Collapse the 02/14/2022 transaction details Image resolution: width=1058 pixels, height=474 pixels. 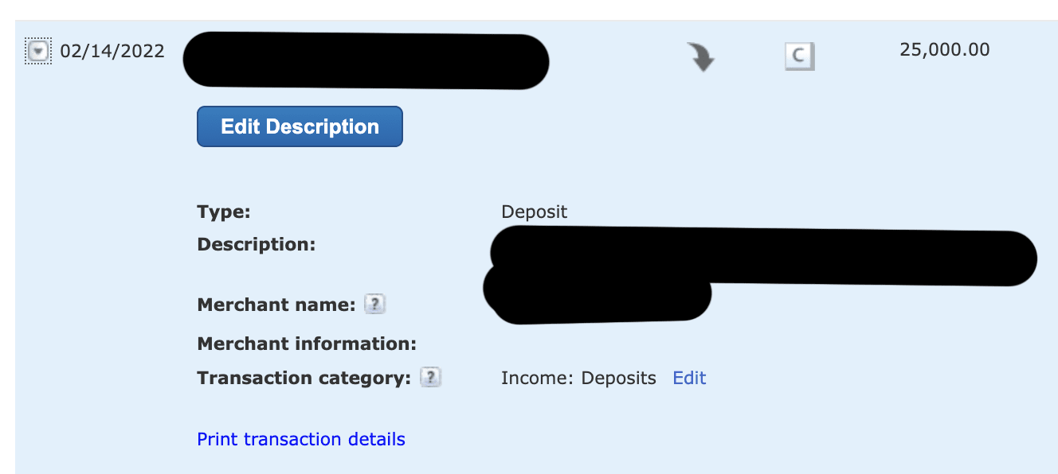38,52
